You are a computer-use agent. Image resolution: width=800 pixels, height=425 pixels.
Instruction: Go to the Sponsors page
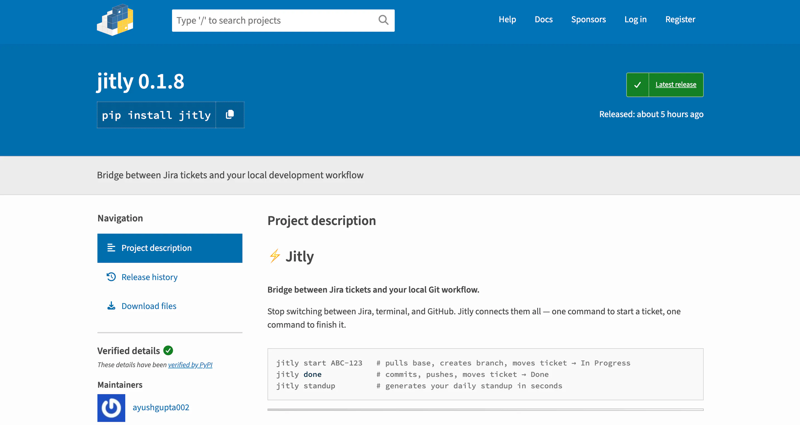588,19
